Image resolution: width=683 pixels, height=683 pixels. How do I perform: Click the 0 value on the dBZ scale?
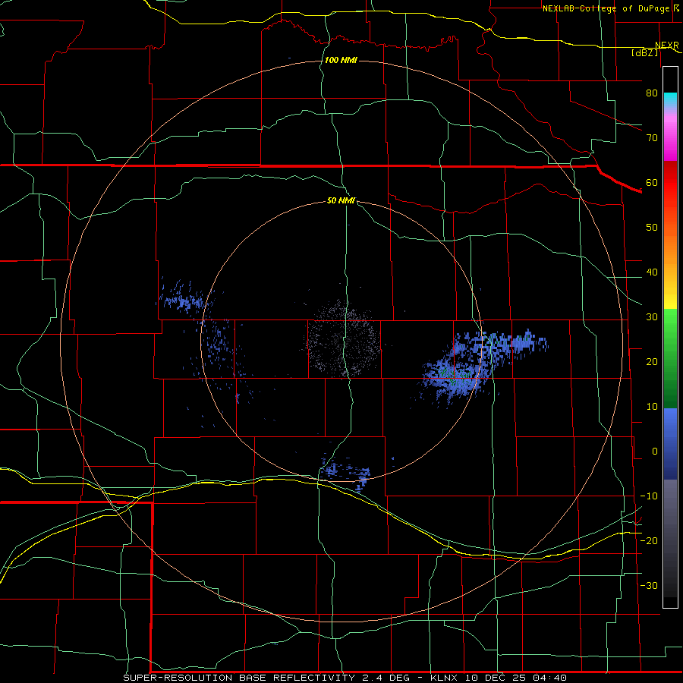[x=655, y=452]
